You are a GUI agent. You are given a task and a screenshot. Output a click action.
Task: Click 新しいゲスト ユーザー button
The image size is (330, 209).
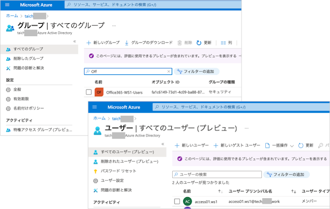[237, 145]
